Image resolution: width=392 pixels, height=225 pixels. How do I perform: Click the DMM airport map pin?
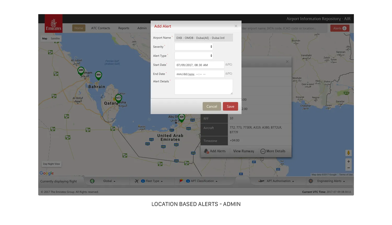coord(81,71)
